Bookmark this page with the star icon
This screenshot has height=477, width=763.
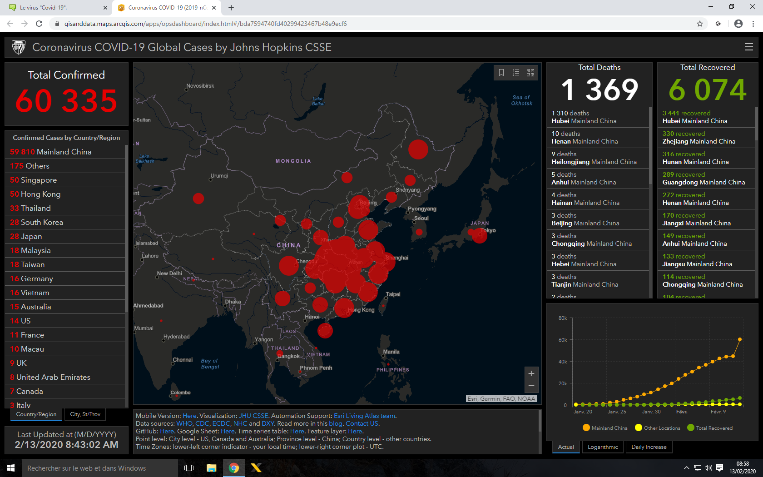pos(700,24)
